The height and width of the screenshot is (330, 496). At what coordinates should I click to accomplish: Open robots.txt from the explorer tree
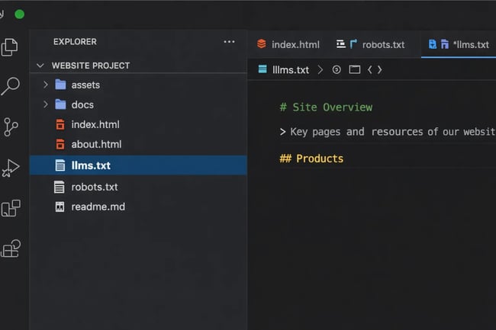[95, 187]
